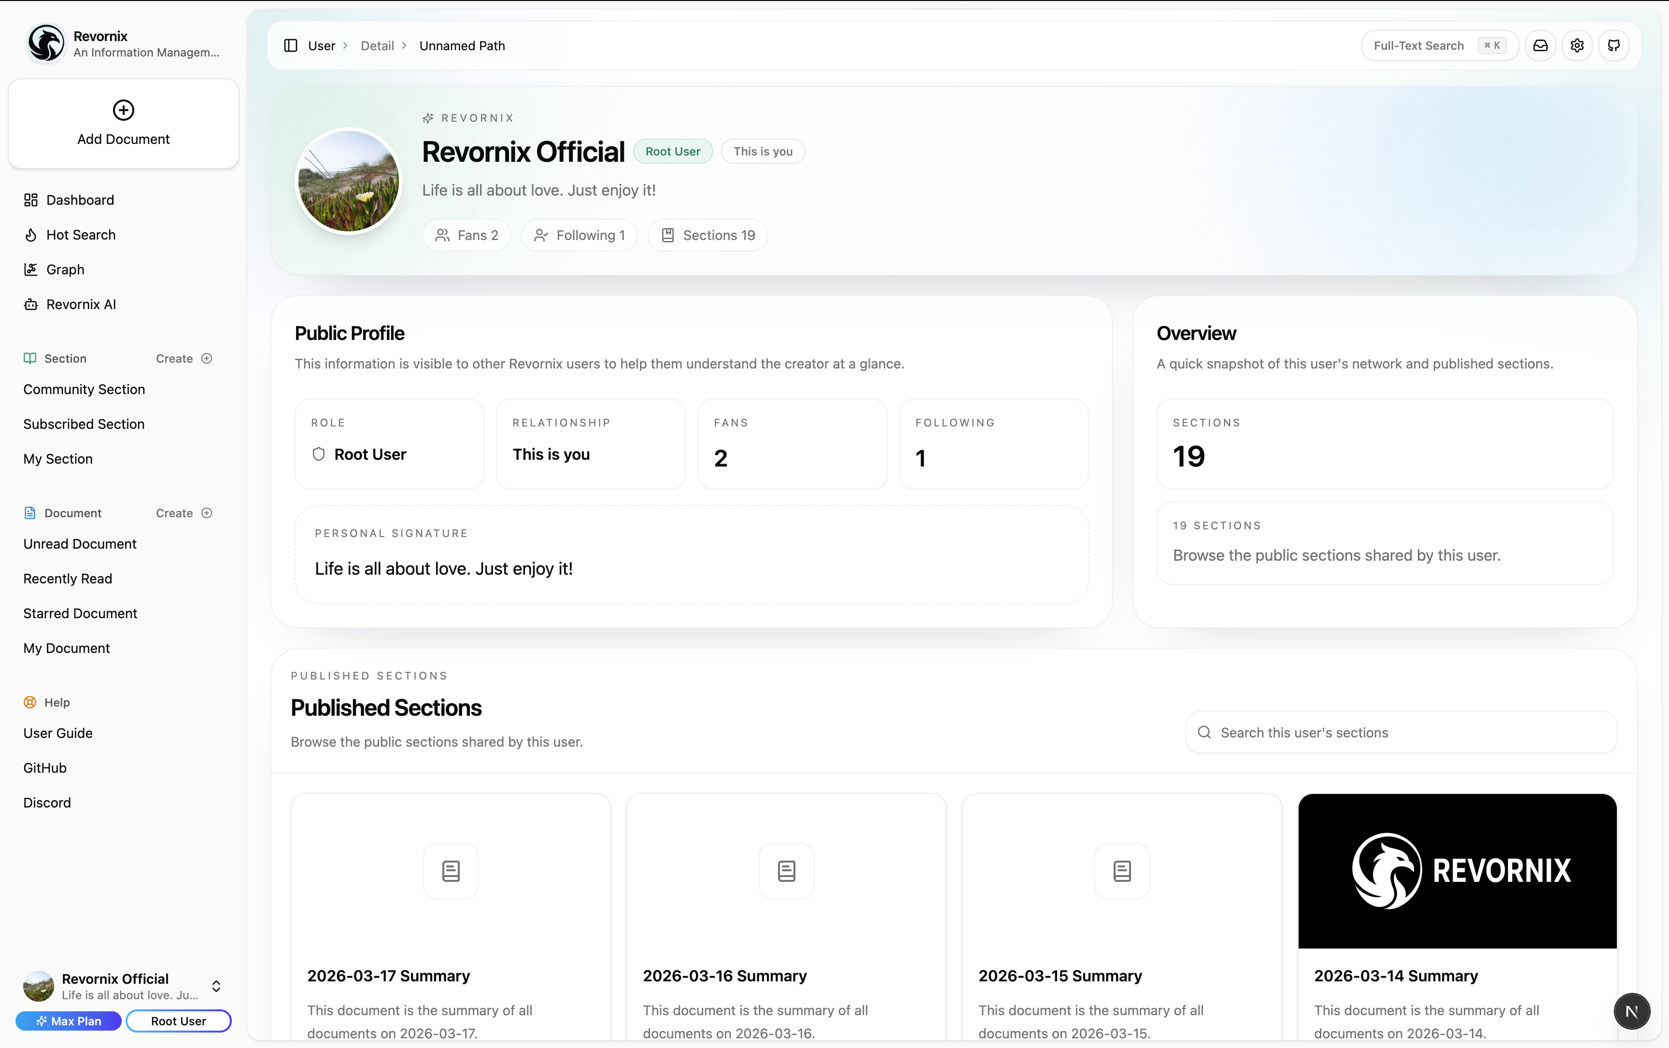This screenshot has height=1048, width=1669.
Task: Click the Revornix logo in sidebar
Action: 46,43
